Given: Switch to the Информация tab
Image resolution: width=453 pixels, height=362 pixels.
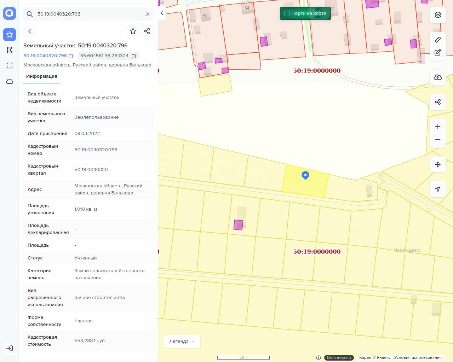Looking at the screenshot, I should pyautogui.click(x=42, y=76).
